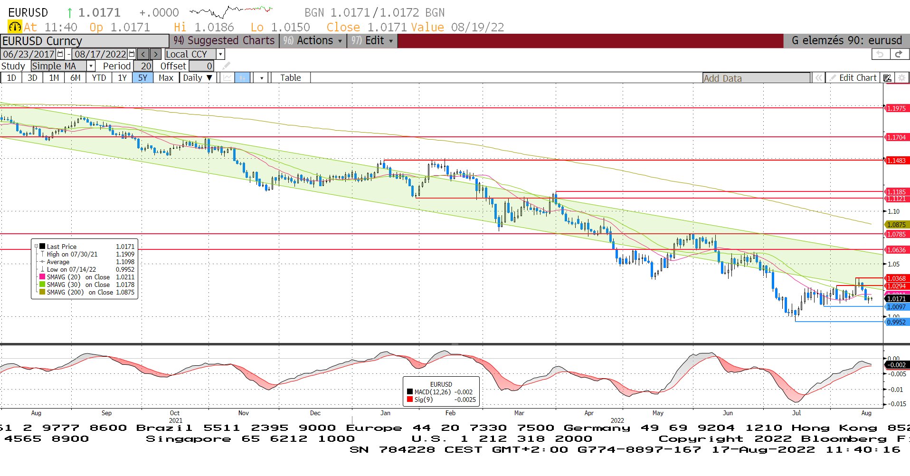Click the Period value field
The height and width of the screenshot is (476, 910).
(143, 66)
